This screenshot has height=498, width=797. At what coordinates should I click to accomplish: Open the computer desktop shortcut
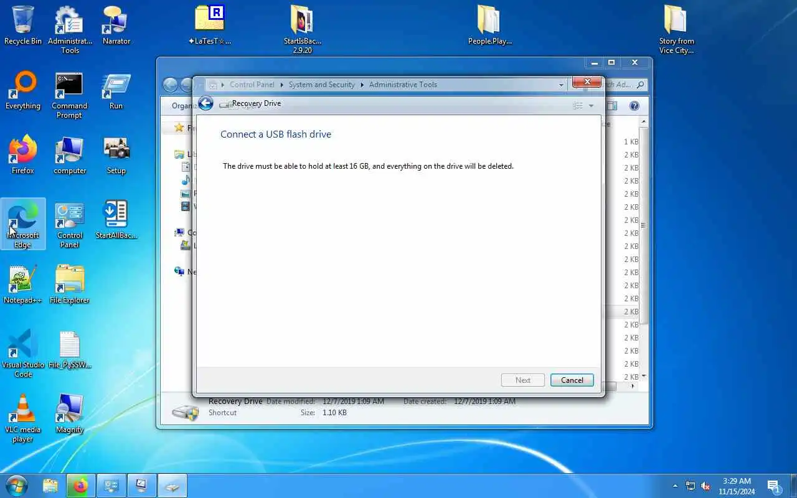[x=70, y=156]
